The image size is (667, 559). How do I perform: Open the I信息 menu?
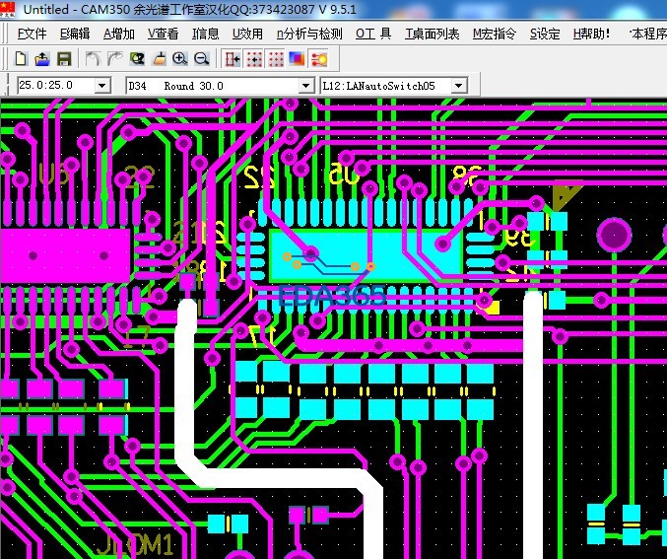206,34
